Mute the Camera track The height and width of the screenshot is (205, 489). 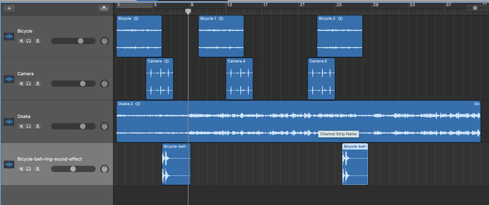tap(21, 83)
